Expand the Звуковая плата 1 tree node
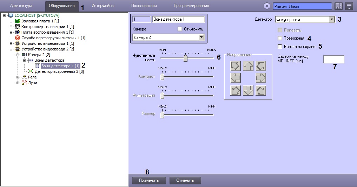 click(x=11, y=21)
